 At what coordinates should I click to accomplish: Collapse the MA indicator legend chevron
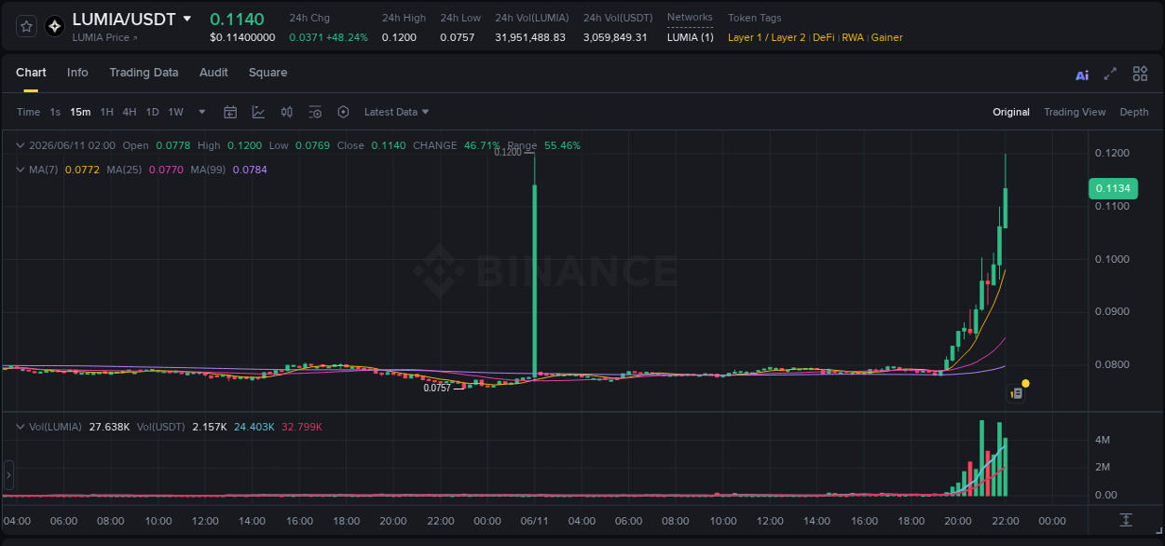pyautogui.click(x=21, y=170)
